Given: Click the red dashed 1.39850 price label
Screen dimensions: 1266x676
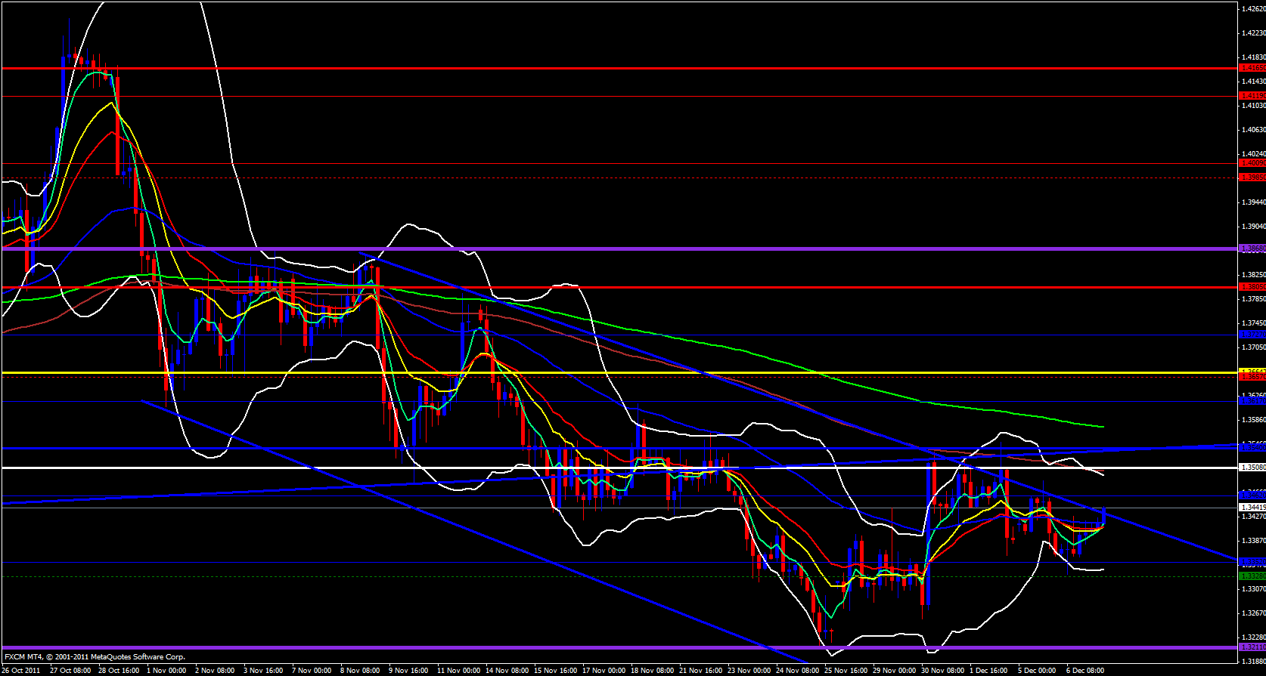Looking at the screenshot, I should (x=1252, y=177).
